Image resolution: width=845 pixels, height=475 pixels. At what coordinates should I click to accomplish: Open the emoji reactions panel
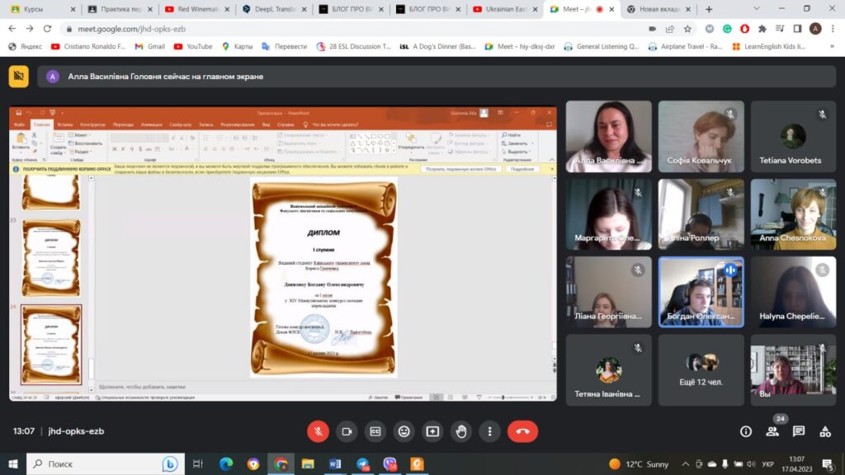(404, 431)
